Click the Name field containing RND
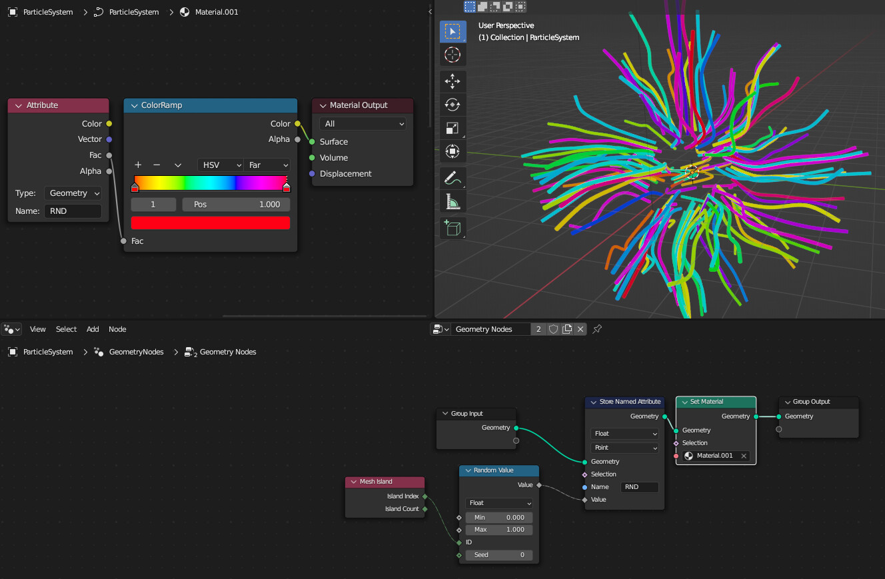The image size is (885, 579). [x=73, y=210]
